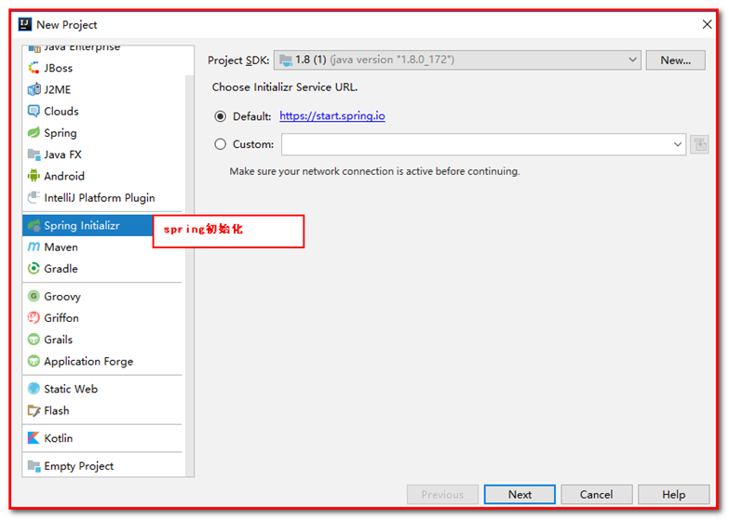
Task: Open the Project SDK dropdown
Action: tap(457, 60)
